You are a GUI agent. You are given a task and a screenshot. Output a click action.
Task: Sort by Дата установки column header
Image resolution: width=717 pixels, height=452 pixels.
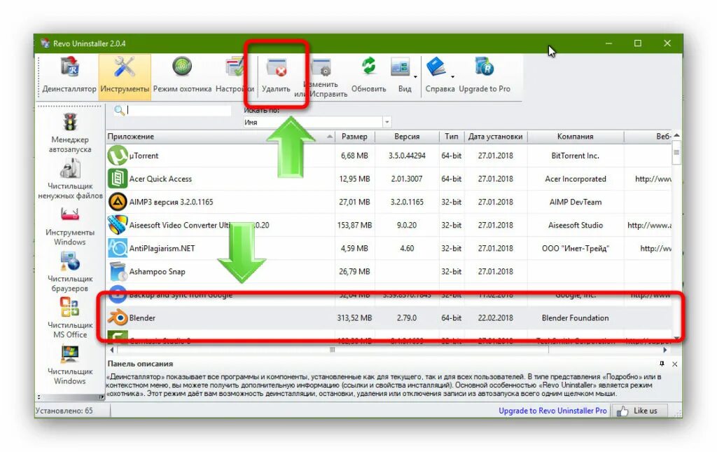tap(495, 137)
